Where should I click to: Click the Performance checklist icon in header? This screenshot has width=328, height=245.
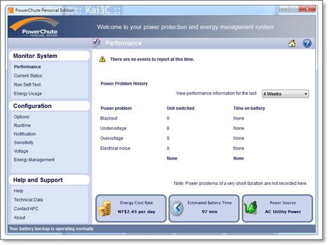(96, 43)
